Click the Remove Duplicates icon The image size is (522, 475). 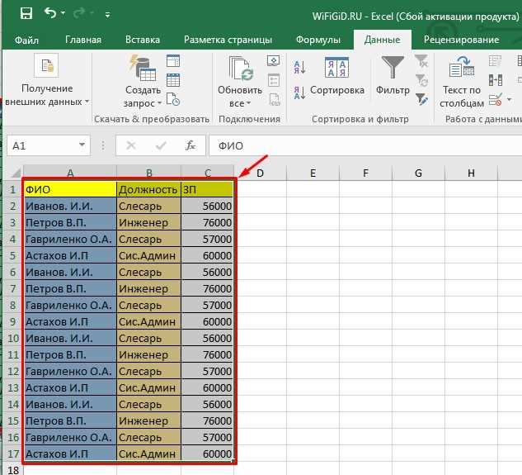(495, 80)
